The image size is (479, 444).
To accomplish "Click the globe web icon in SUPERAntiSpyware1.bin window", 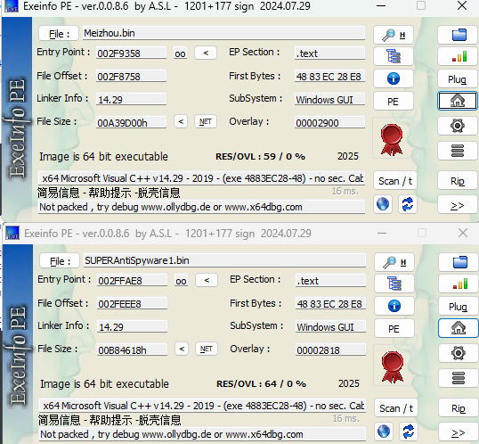I will point(384,432).
